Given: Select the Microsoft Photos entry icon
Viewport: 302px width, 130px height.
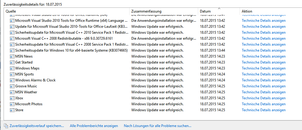Looking at the screenshot, I should tap(12, 104).
